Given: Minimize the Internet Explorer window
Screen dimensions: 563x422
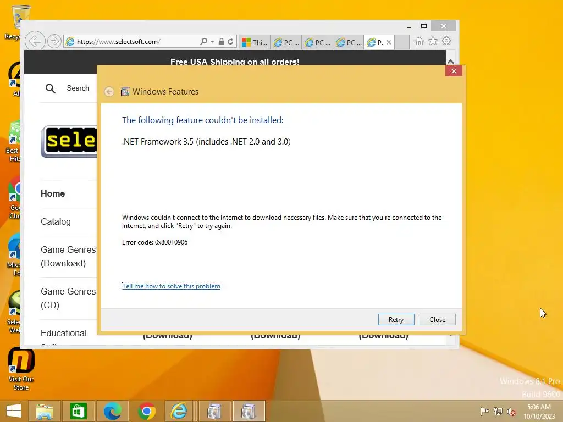Looking at the screenshot, I should click(409, 26).
